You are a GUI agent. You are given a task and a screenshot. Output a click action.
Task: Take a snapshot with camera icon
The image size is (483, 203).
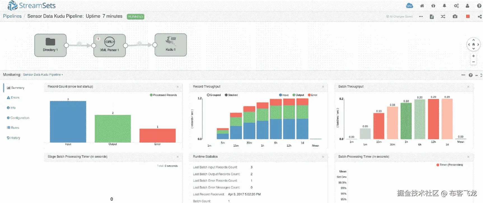pyautogui.click(x=455, y=16)
